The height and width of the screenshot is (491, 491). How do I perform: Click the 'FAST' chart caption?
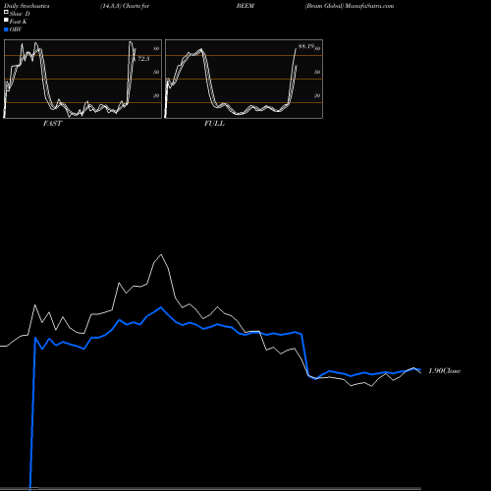click(52, 124)
